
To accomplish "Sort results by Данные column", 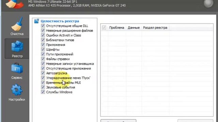I will 134,28.
